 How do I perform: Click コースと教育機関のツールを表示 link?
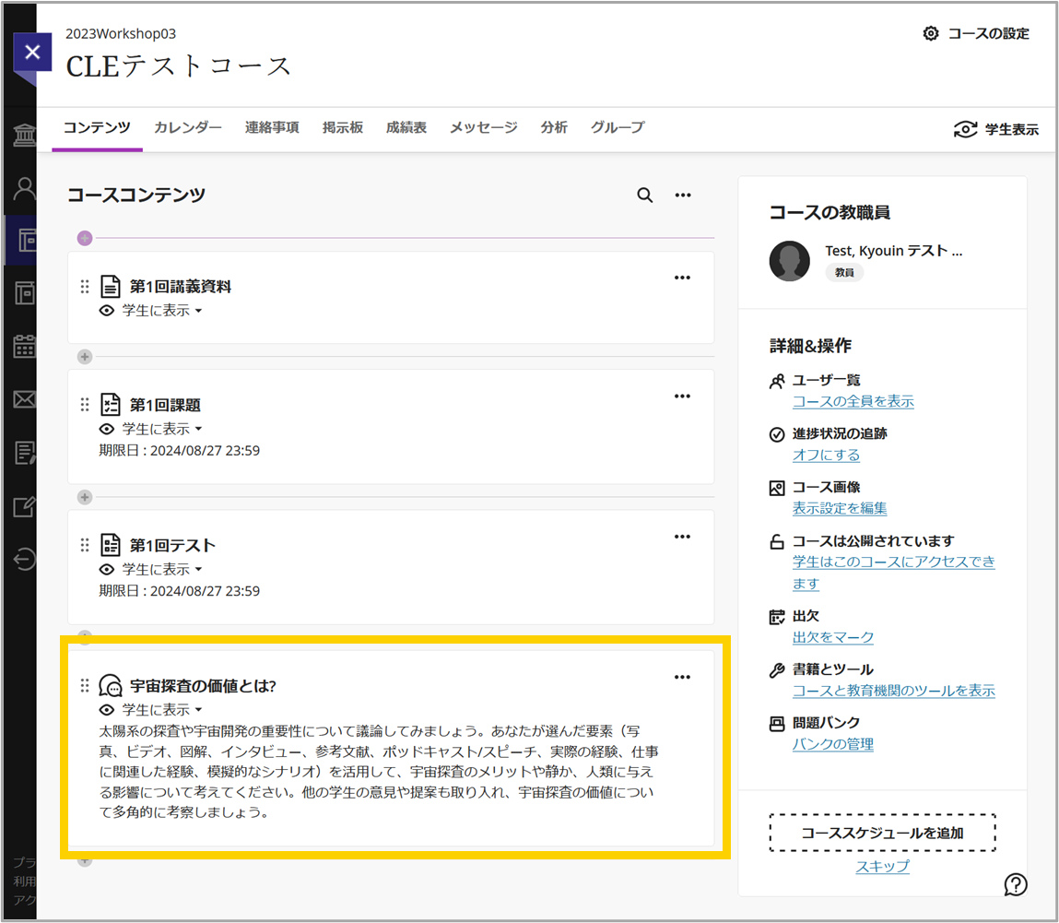[x=893, y=691]
